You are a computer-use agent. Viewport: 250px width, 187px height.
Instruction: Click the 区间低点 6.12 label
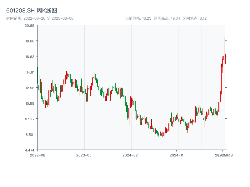click(194, 18)
